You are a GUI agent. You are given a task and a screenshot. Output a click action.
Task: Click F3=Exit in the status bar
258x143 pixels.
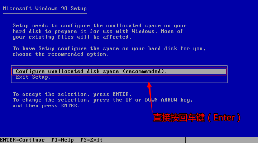[x=91, y=140]
